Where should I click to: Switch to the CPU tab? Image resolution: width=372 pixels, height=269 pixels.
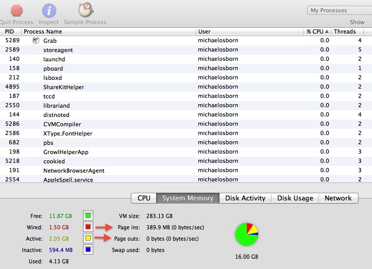144,198
